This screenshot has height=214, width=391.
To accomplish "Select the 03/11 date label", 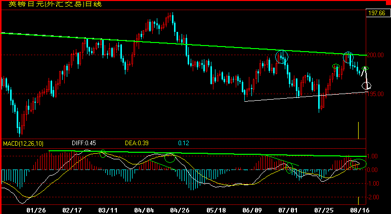I will [x=107, y=210].
